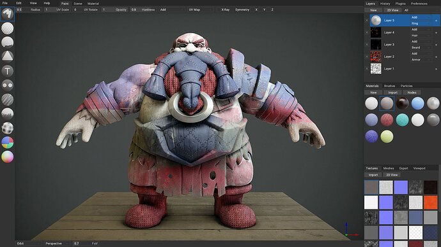The height and width of the screenshot is (247, 441).
Task: Toggle symmetry on the Z axis
Action: pos(272,10)
